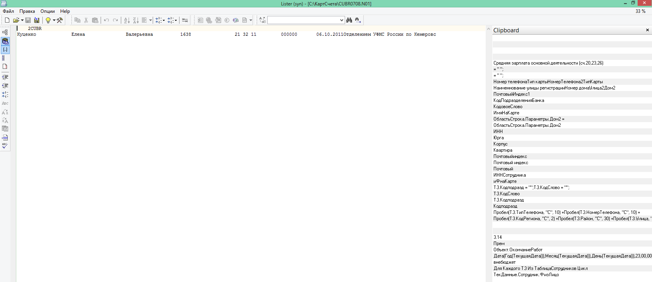Cut selection with the scissors icon
Screen dimensions: 652x282
coord(86,20)
